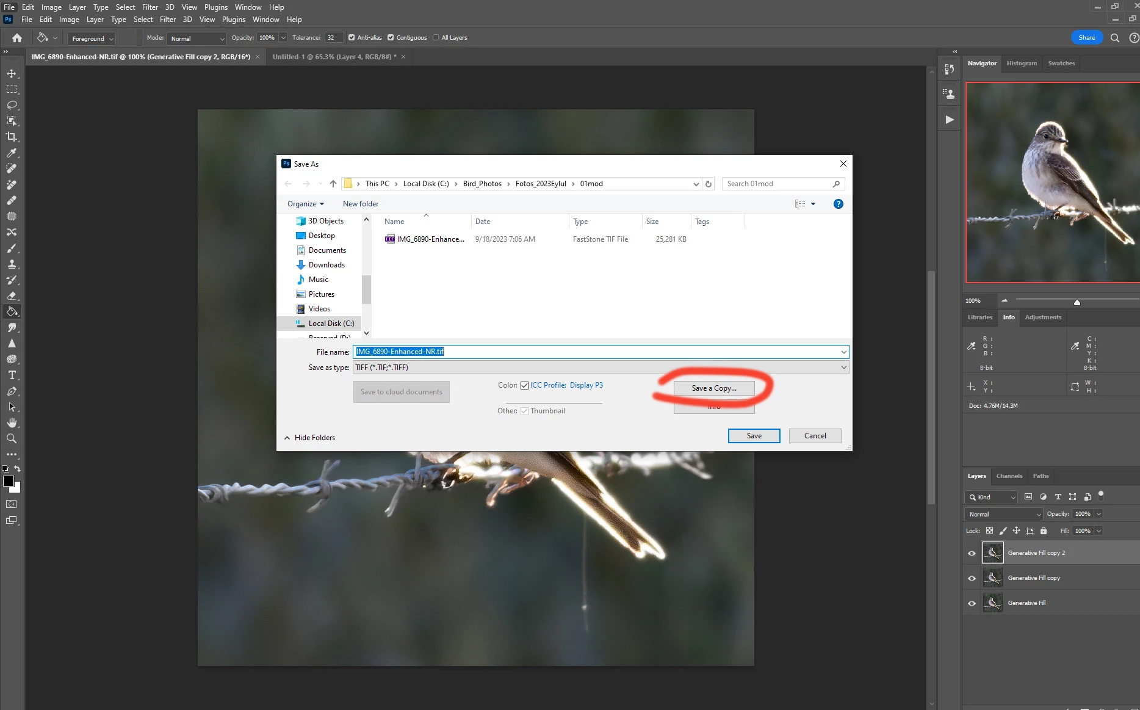Enable the All Layers checkbox

(436, 38)
